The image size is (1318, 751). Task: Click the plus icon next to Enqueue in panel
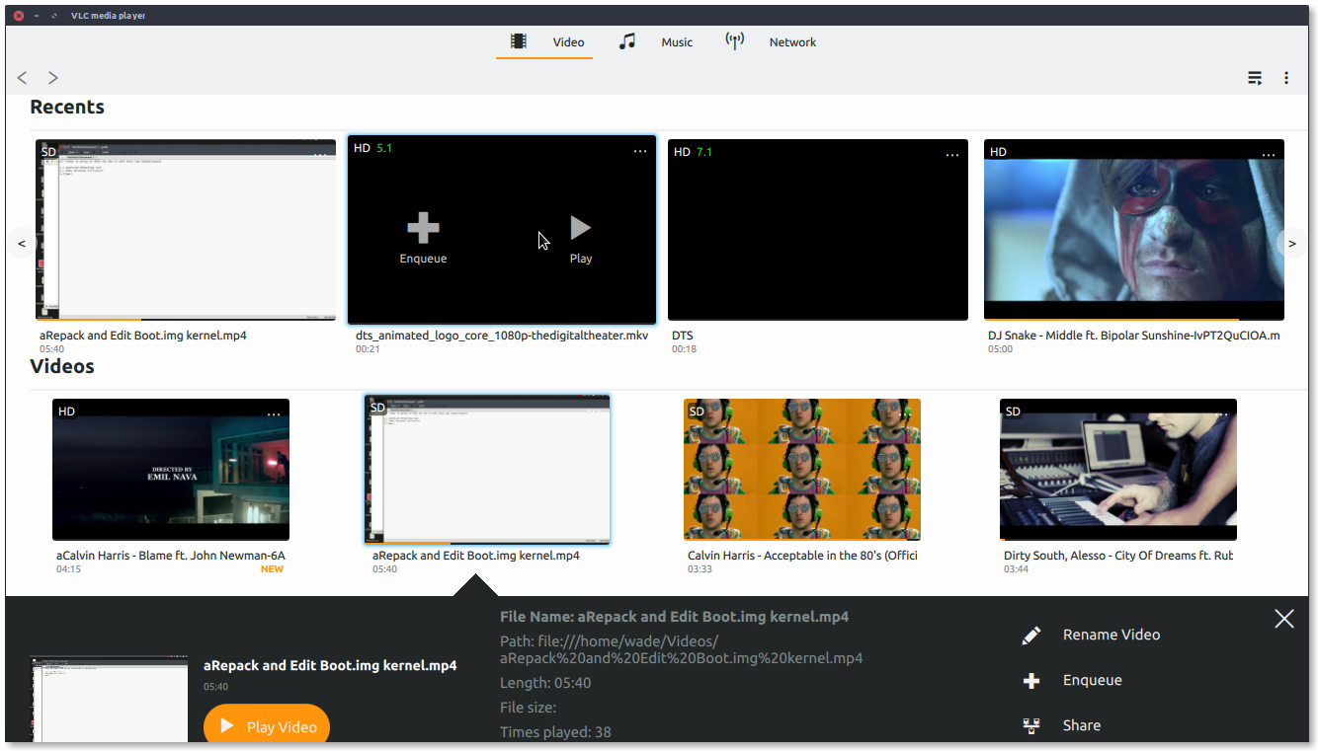1031,681
